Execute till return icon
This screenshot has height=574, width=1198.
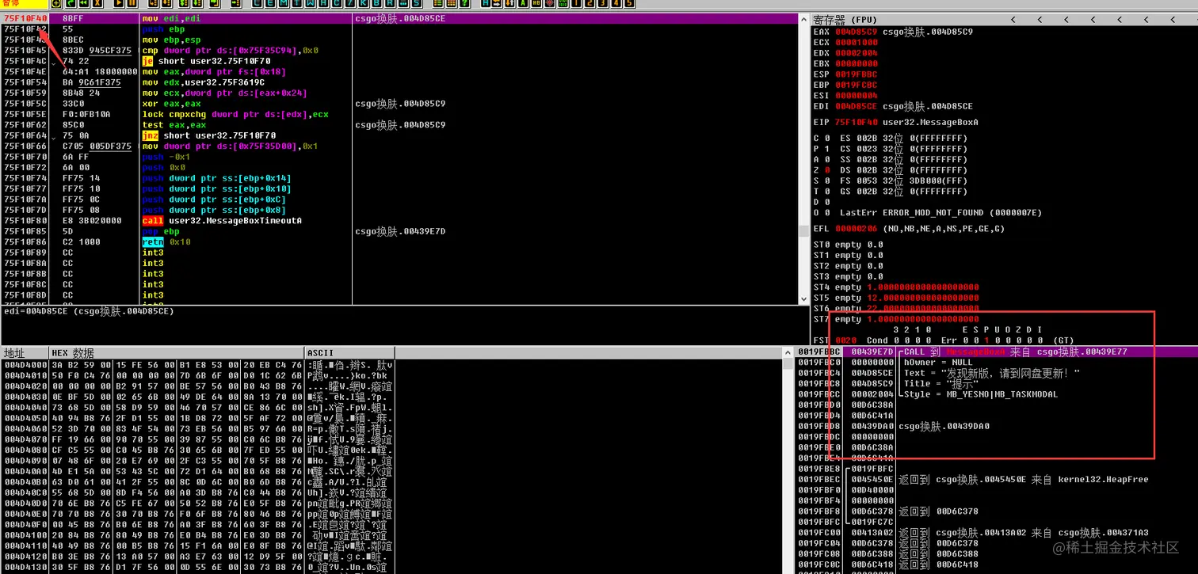(x=216, y=4)
